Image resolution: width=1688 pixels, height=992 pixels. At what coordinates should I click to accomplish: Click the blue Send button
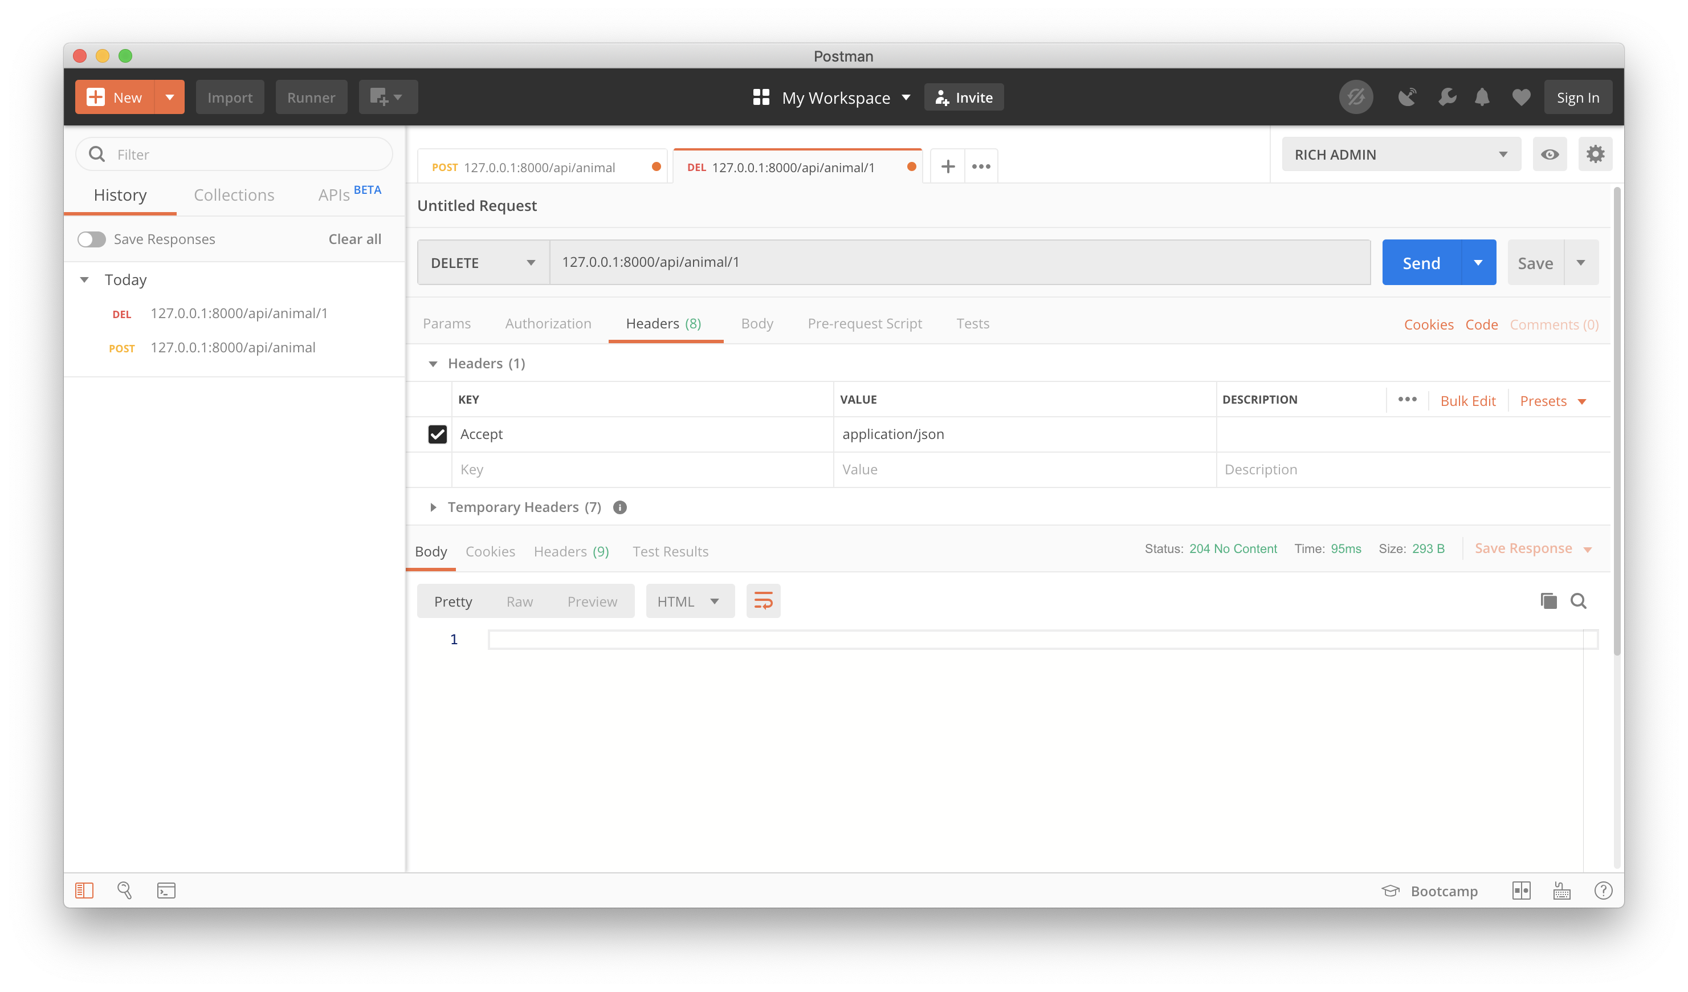(1421, 262)
